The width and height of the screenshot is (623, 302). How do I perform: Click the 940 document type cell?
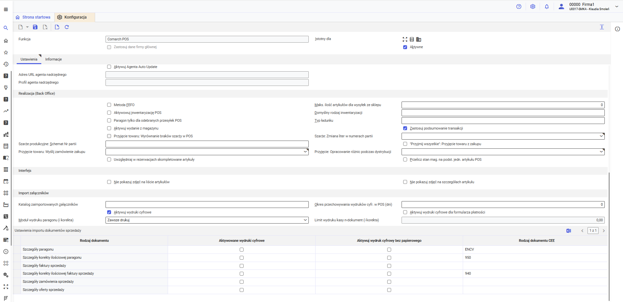pos(535,274)
